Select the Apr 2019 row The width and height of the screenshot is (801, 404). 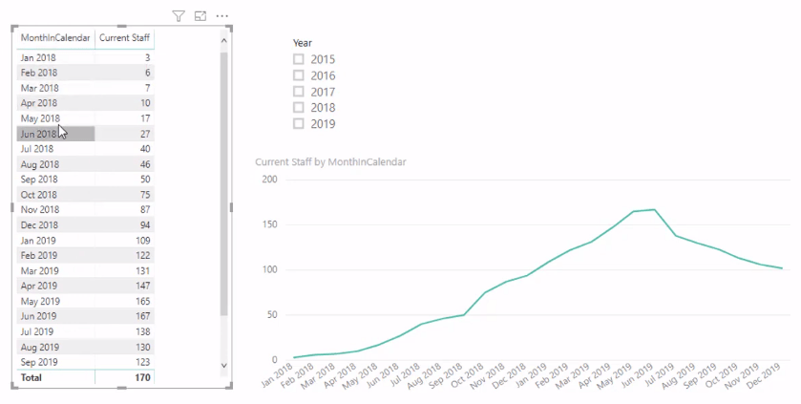point(85,286)
